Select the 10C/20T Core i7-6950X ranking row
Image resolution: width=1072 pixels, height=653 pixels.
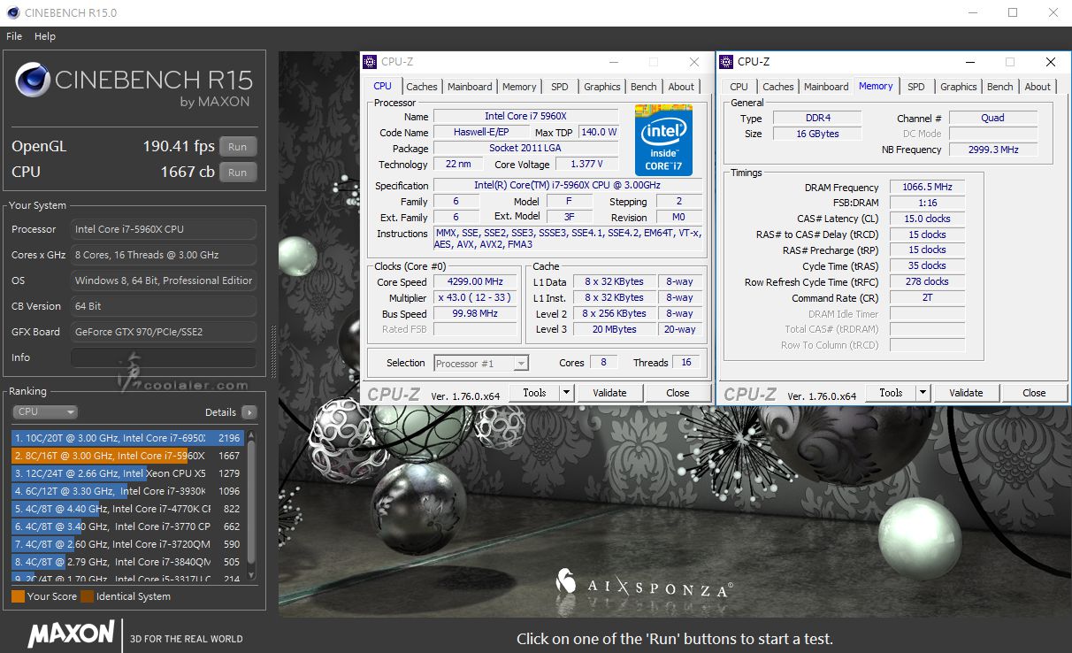point(127,438)
